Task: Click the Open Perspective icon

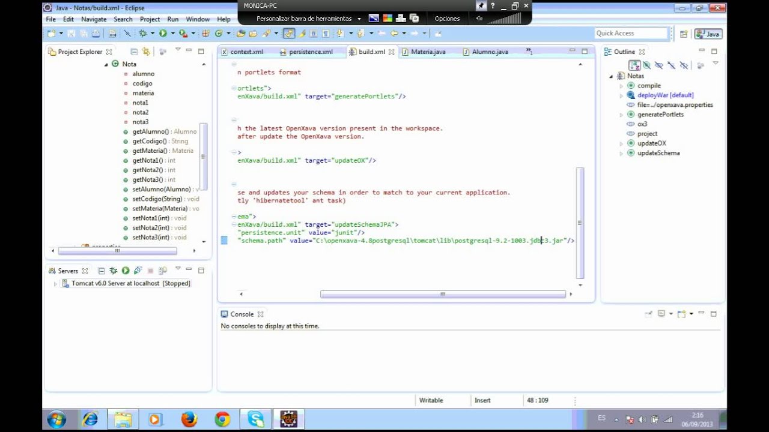Action: [x=684, y=34]
